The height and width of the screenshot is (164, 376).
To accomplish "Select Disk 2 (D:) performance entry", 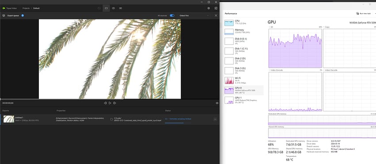I will click(x=243, y=61).
